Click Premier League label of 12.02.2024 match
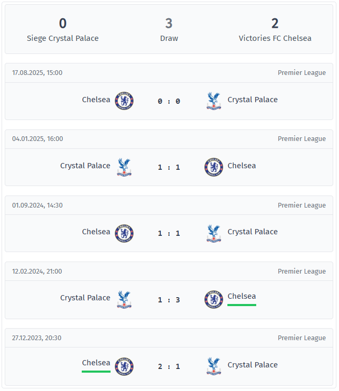 301,271
